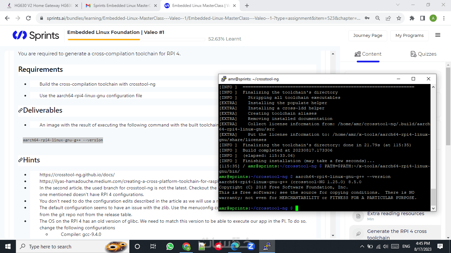
Task: Open My Programs
Action: click(x=409, y=36)
